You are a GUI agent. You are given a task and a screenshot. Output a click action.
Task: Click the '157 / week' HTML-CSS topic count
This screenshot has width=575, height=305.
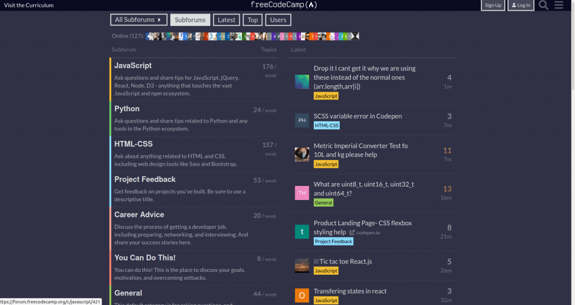pyautogui.click(x=270, y=149)
